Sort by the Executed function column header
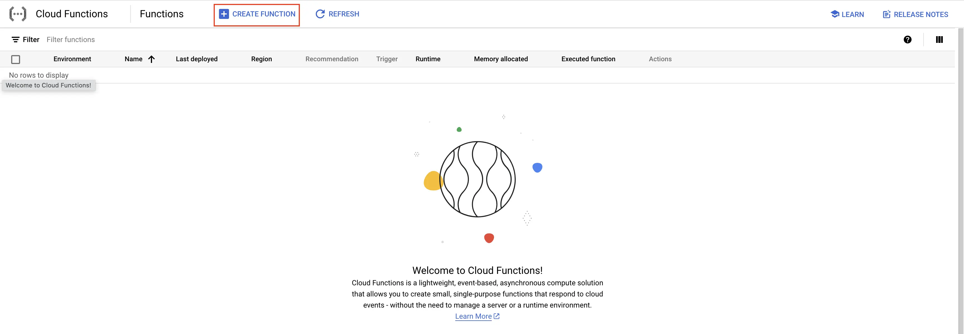Screen dimensions: 964x334 point(588,59)
